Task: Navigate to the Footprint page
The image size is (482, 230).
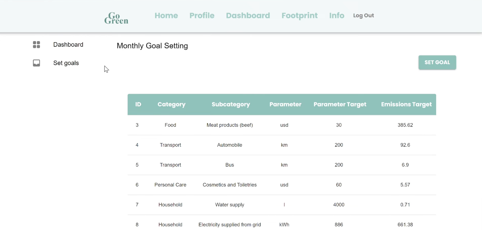Action: click(299, 16)
